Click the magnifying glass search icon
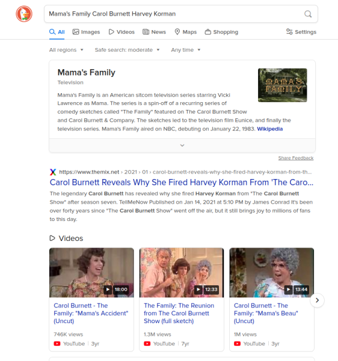The image size is (338, 361). (308, 14)
